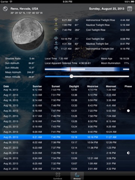Click the Moon Age value 18:16:28
The height and width of the screenshot is (180, 135).
pyautogui.click(x=124, y=58)
